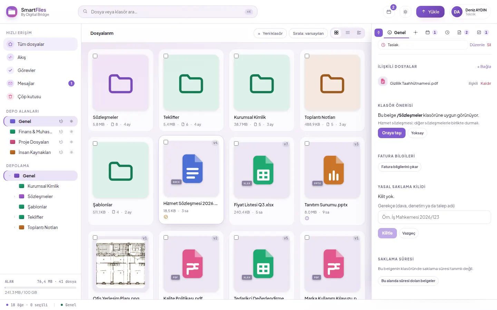Click the history icon next to Finans & Muhas

(x=61, y=132)
